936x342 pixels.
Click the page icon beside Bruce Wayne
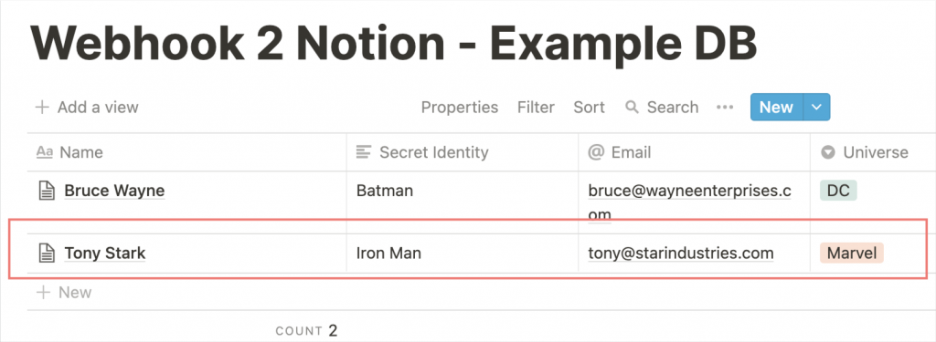pos(47,191)
